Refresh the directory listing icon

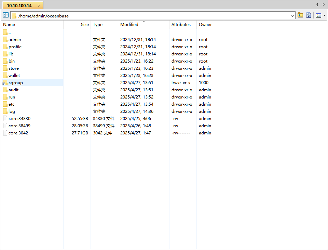(x=309, y=15)
